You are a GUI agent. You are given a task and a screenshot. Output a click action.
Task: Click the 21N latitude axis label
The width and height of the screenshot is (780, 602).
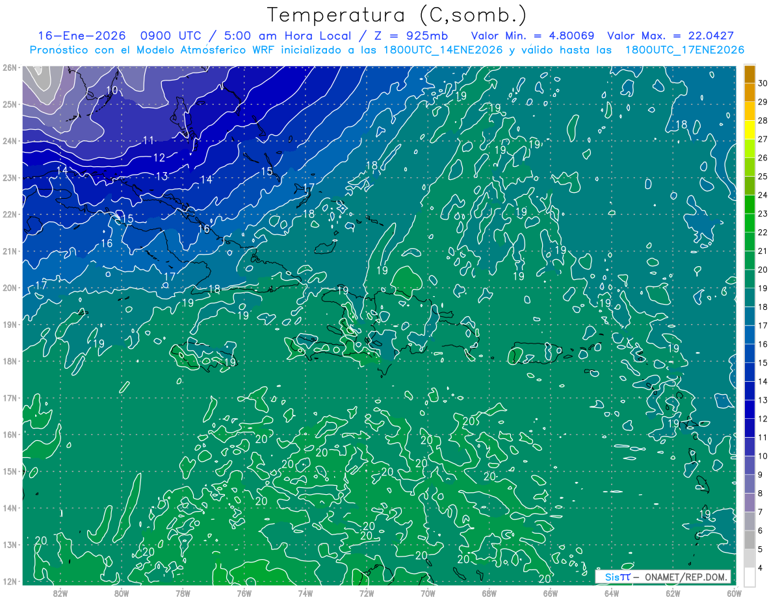click(9, 251)
